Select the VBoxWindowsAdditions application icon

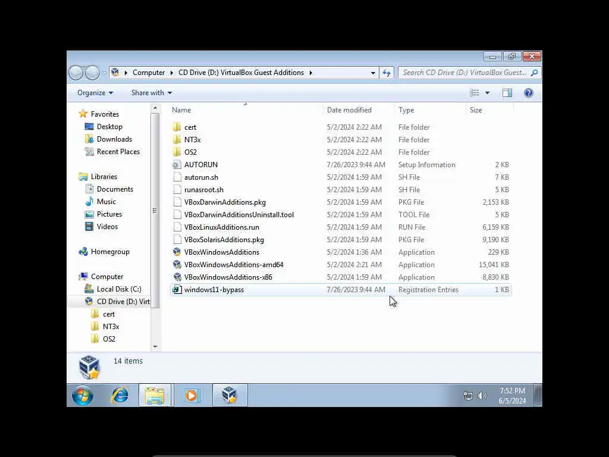(x=177, y=252)
